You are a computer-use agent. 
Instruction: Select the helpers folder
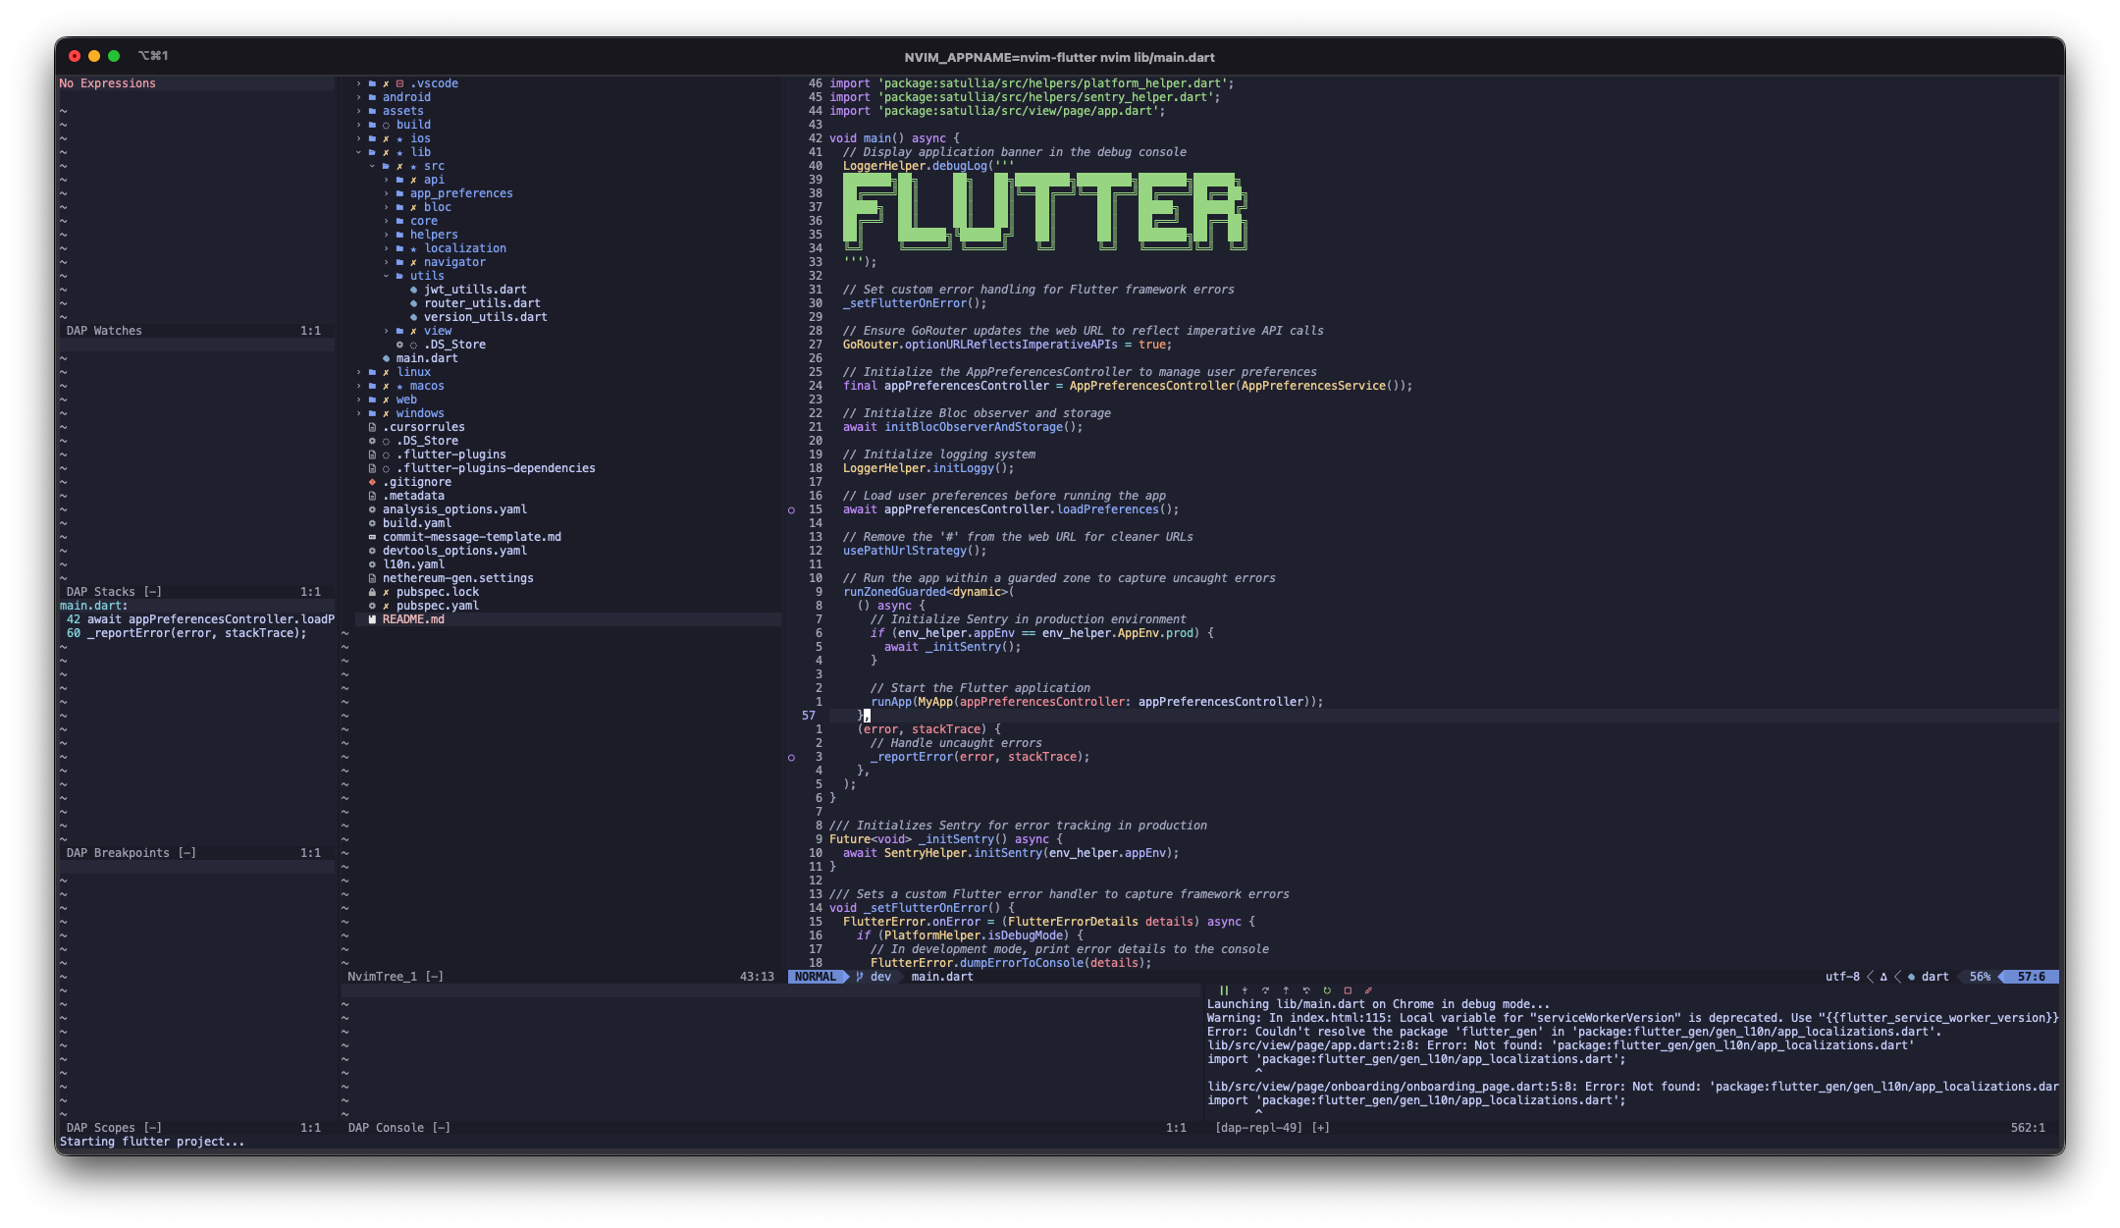(x=434, y=235)
